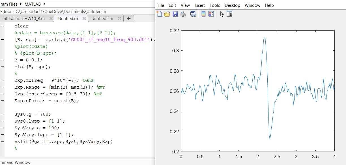The height and width of the screenshot is (165, 346).
Task: Click the y-axis label 0.26
Action: [174, 91]
